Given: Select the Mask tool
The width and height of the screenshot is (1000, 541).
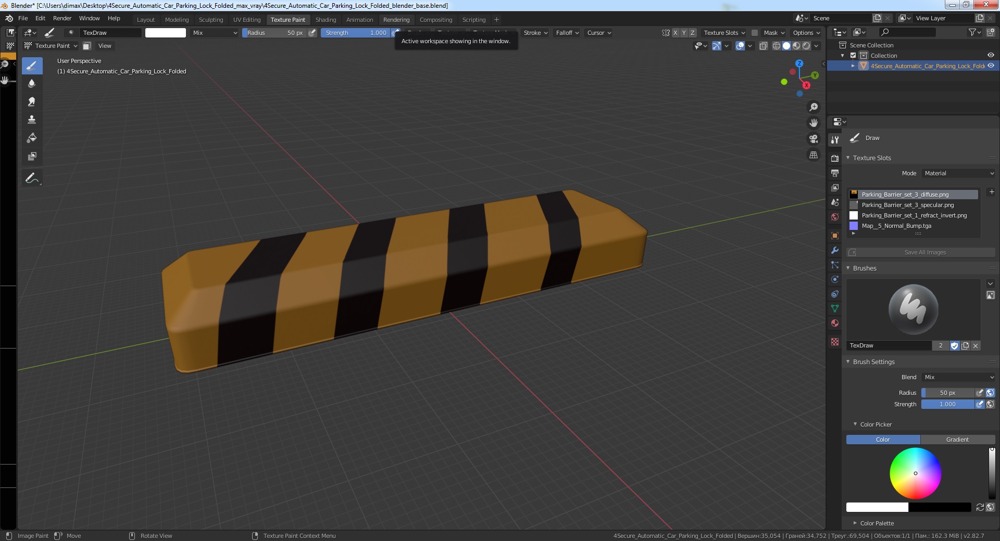Looking at the screenshot, I should 32,157.
